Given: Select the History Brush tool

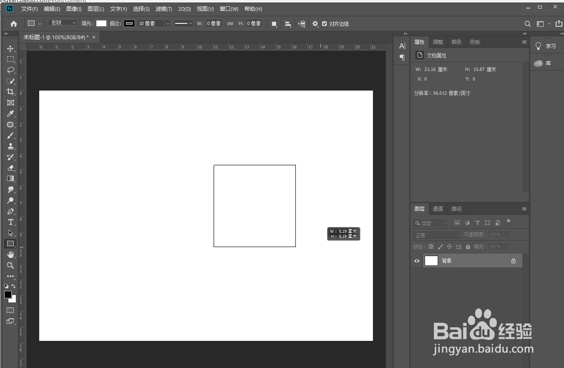Looking at the screenshot, I should [x=10, y=157].
